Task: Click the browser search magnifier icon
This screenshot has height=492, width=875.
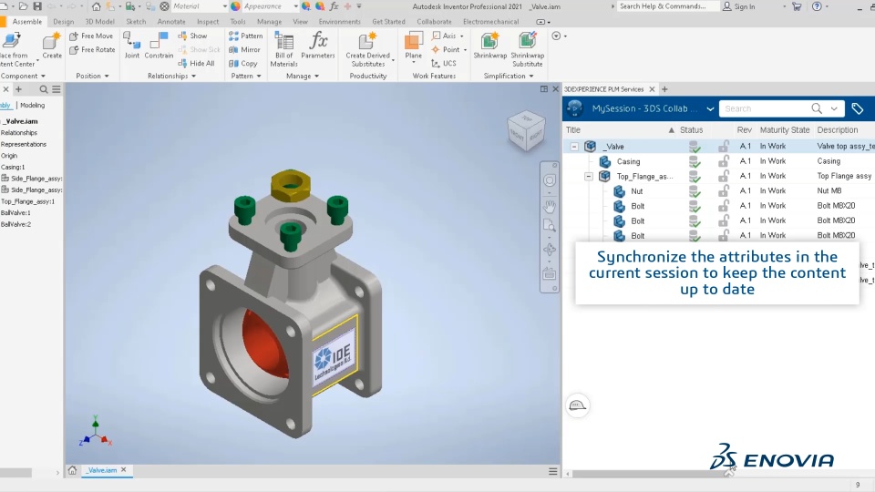Action: click(x=44, y=89)
